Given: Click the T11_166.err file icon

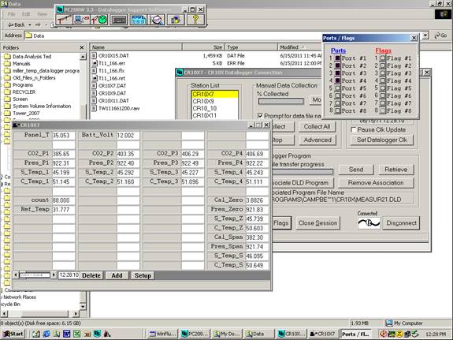Looking at the screenshot, I should pyautogui.click(x=94, y=63).
